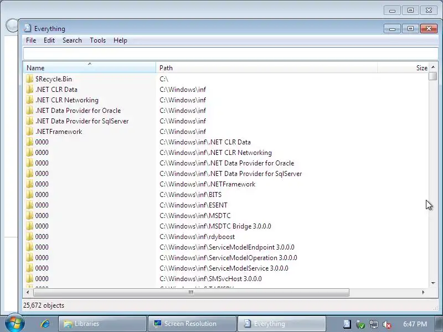443x332 pixels.
Task: Close the Everything window
Action: pyautogui.click(x=429, y=29)
